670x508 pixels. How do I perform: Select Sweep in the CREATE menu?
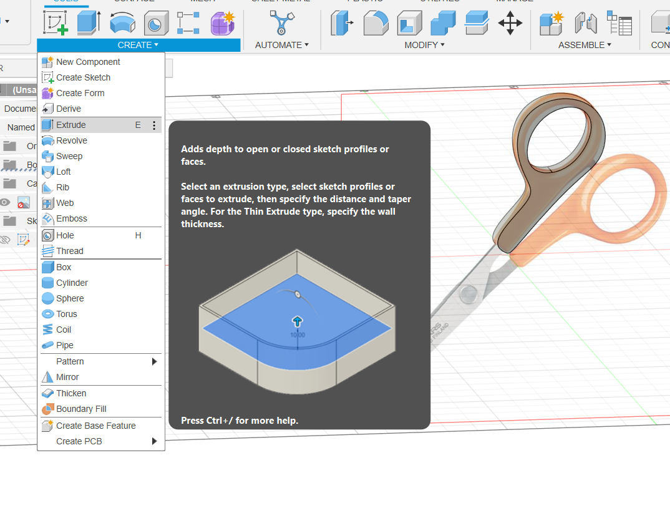pyautogui.click(x=101, y=156)
